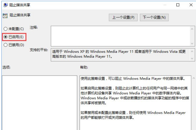Viewport: 196px width, 130px height.
Task: Click the 选项 options panel
Action: click(x=39, y=103)
